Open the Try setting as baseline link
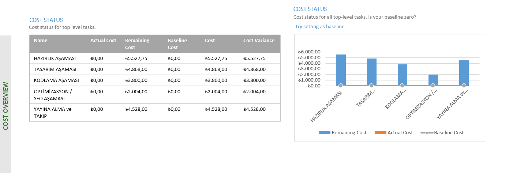This screenshot has width=524, height=173. pos(320,27)
